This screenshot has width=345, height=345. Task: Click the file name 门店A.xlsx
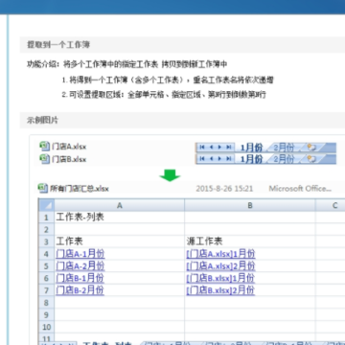click(x=69, y=147)
